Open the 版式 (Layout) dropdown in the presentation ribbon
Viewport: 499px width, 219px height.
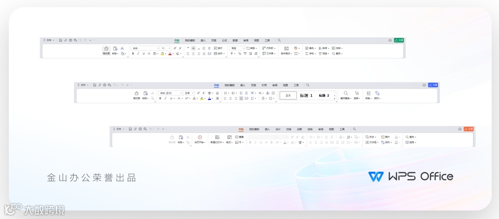(230, 142)
